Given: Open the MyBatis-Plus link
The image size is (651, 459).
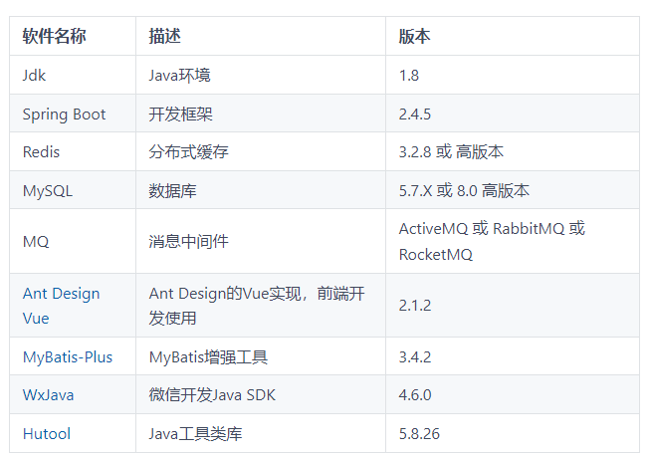Looking at the screenshot, I should [x=68, y=356].
